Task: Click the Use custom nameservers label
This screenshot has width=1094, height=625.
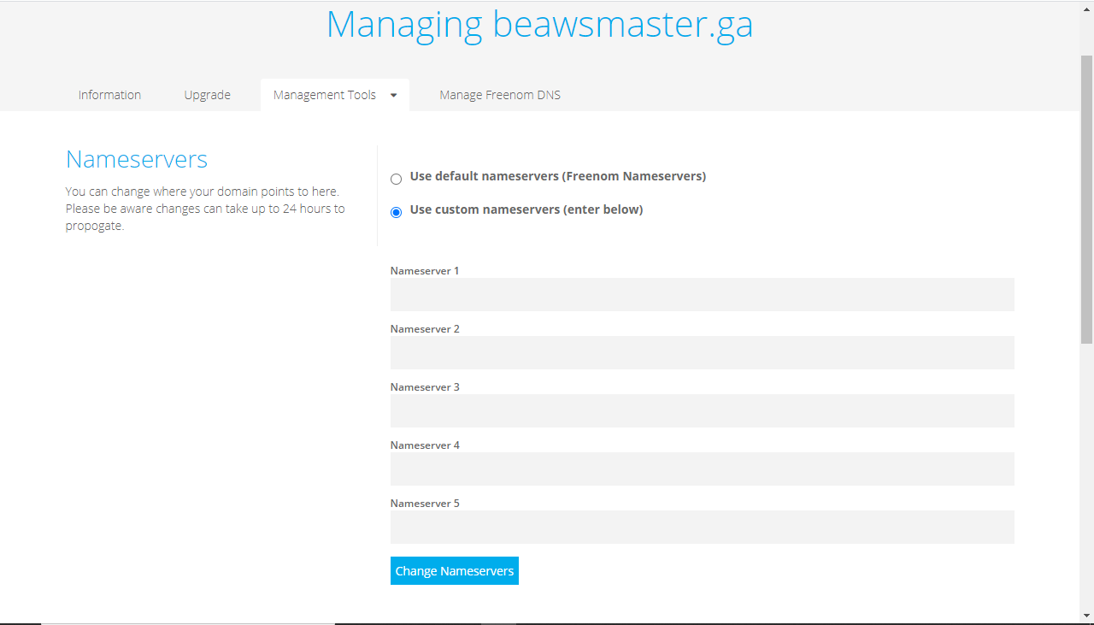Action: (526, 209)
